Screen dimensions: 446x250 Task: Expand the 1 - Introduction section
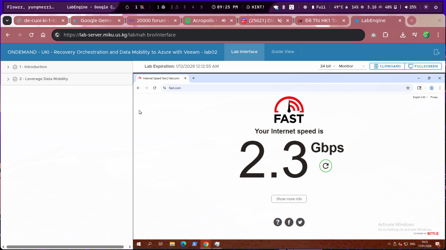8,67
